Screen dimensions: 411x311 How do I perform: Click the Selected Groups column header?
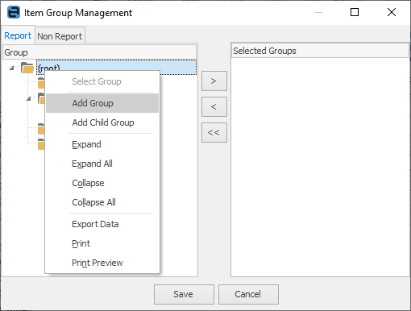point(320,51)
